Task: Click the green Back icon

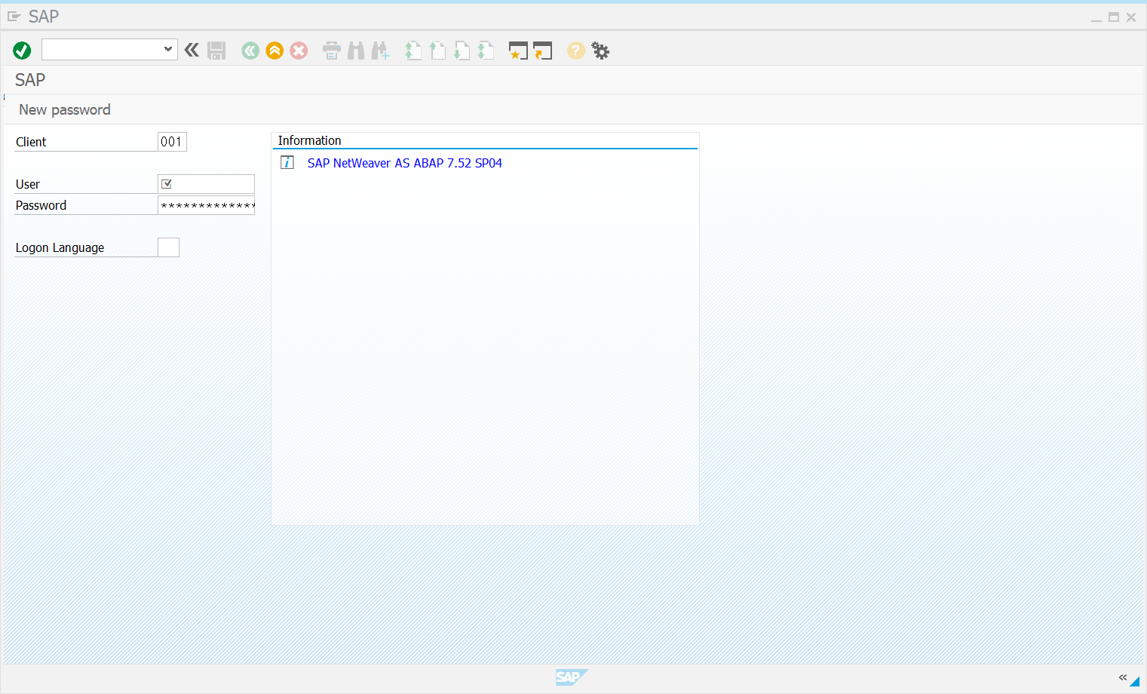Action: tap(250, 51)
